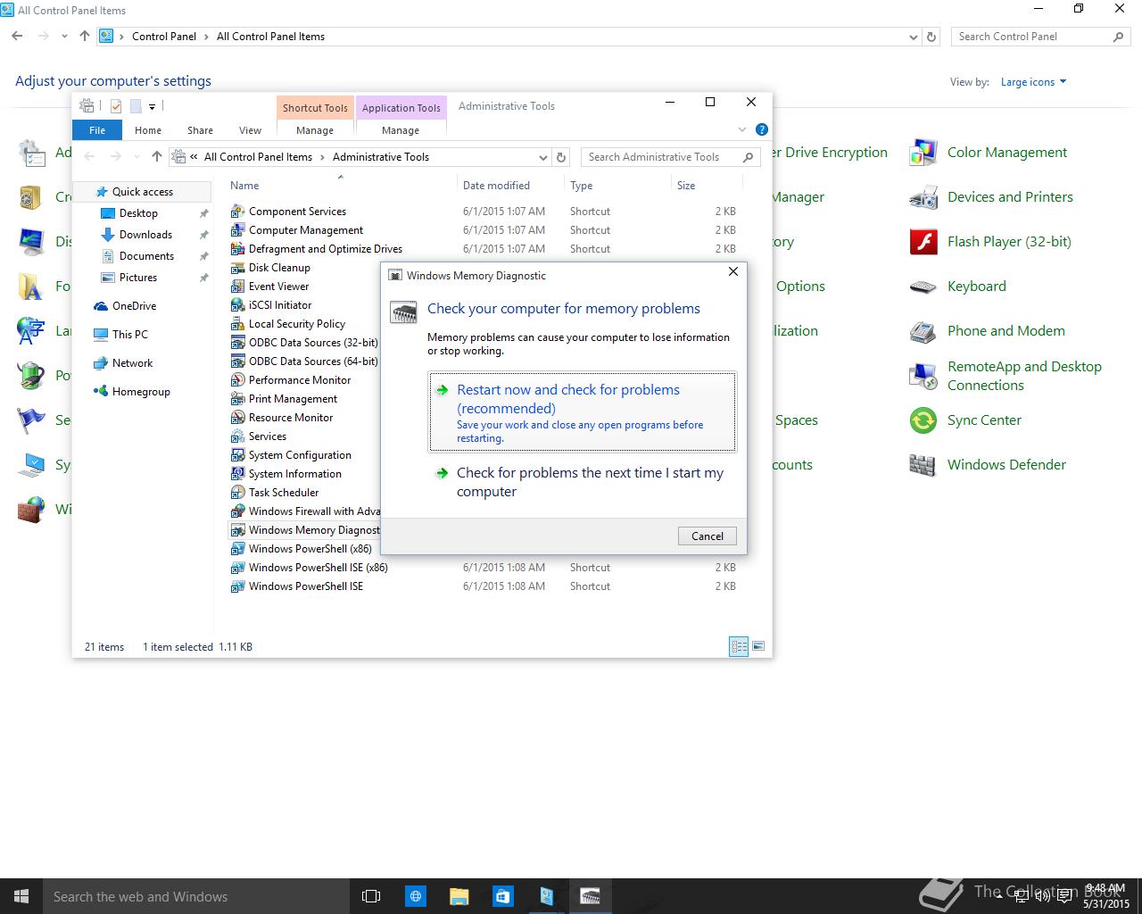This screenshot has width=1142, height=914.
Task: Click Disk Cleanup shortcut icon
Action: (237, 268)
